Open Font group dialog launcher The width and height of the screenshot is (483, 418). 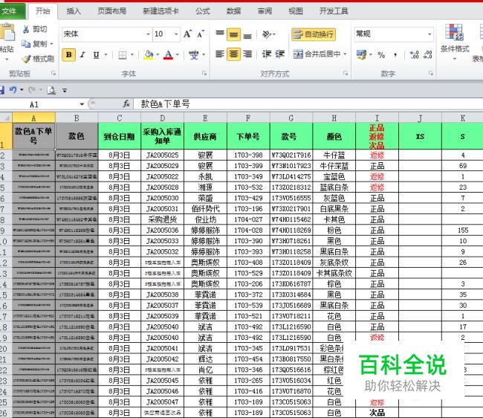204,73
